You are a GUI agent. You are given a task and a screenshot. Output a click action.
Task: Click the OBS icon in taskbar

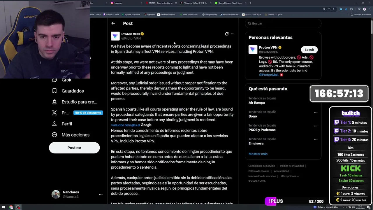point(18,207)
